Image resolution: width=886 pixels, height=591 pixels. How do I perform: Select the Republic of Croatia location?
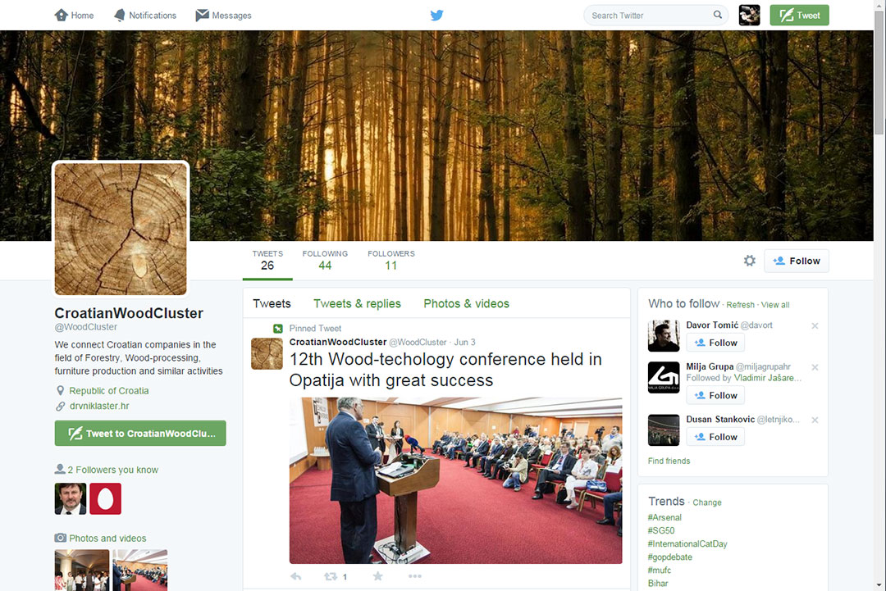tap(109, 391)
